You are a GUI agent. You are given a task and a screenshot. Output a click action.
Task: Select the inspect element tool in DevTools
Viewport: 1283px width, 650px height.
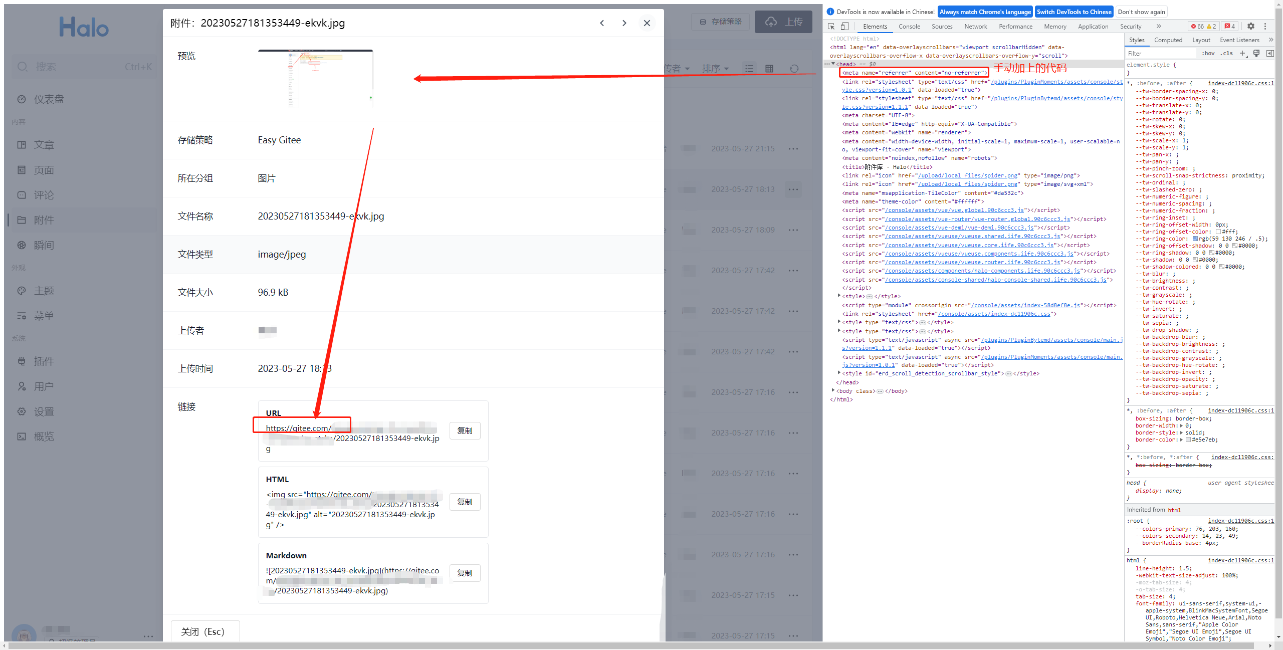click(831, 26)
